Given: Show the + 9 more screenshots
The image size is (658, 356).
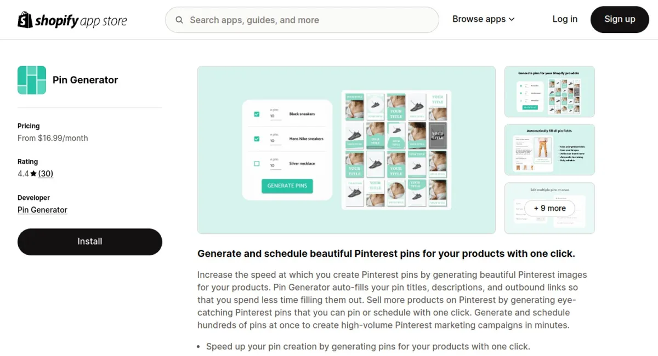Looking at the screenshot, I should pyautogui.click(x=549, y=208).
